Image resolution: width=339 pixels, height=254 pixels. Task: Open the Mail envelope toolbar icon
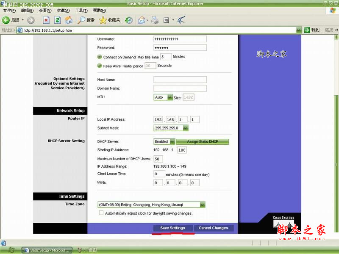click(142, 20)
